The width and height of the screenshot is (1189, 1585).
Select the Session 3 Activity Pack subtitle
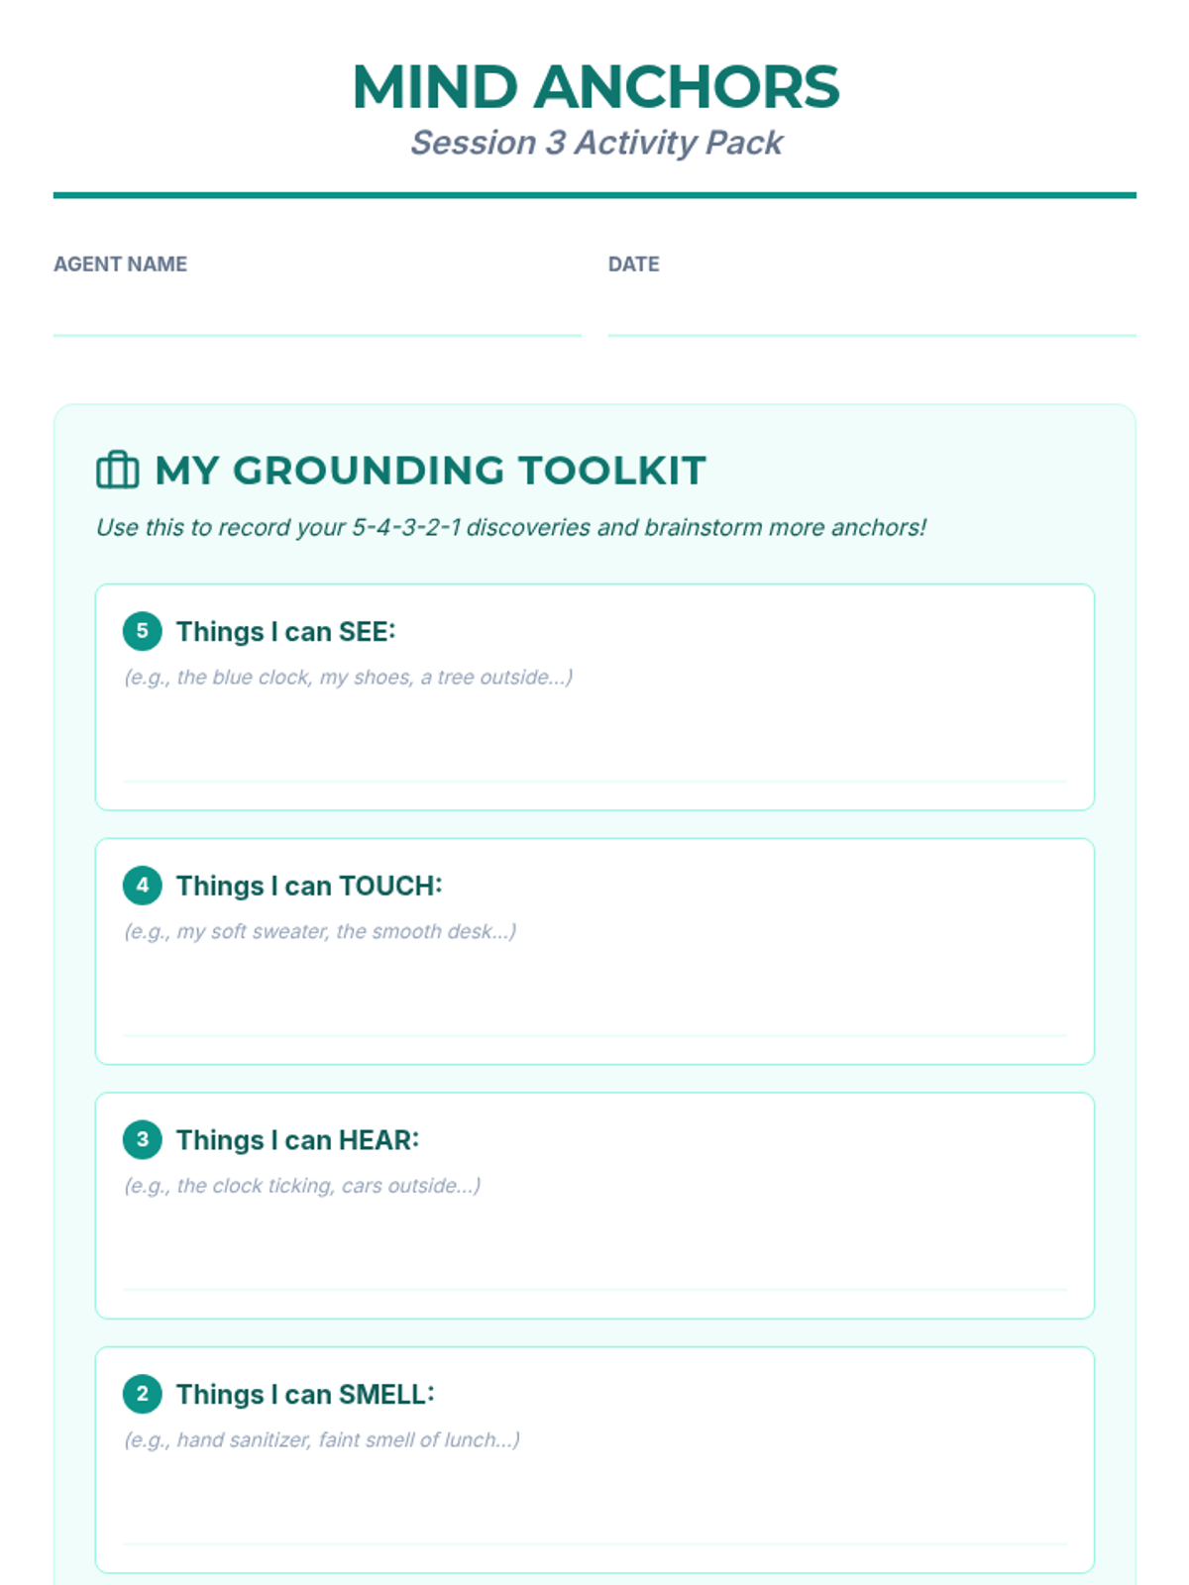(x=596, y=143)
